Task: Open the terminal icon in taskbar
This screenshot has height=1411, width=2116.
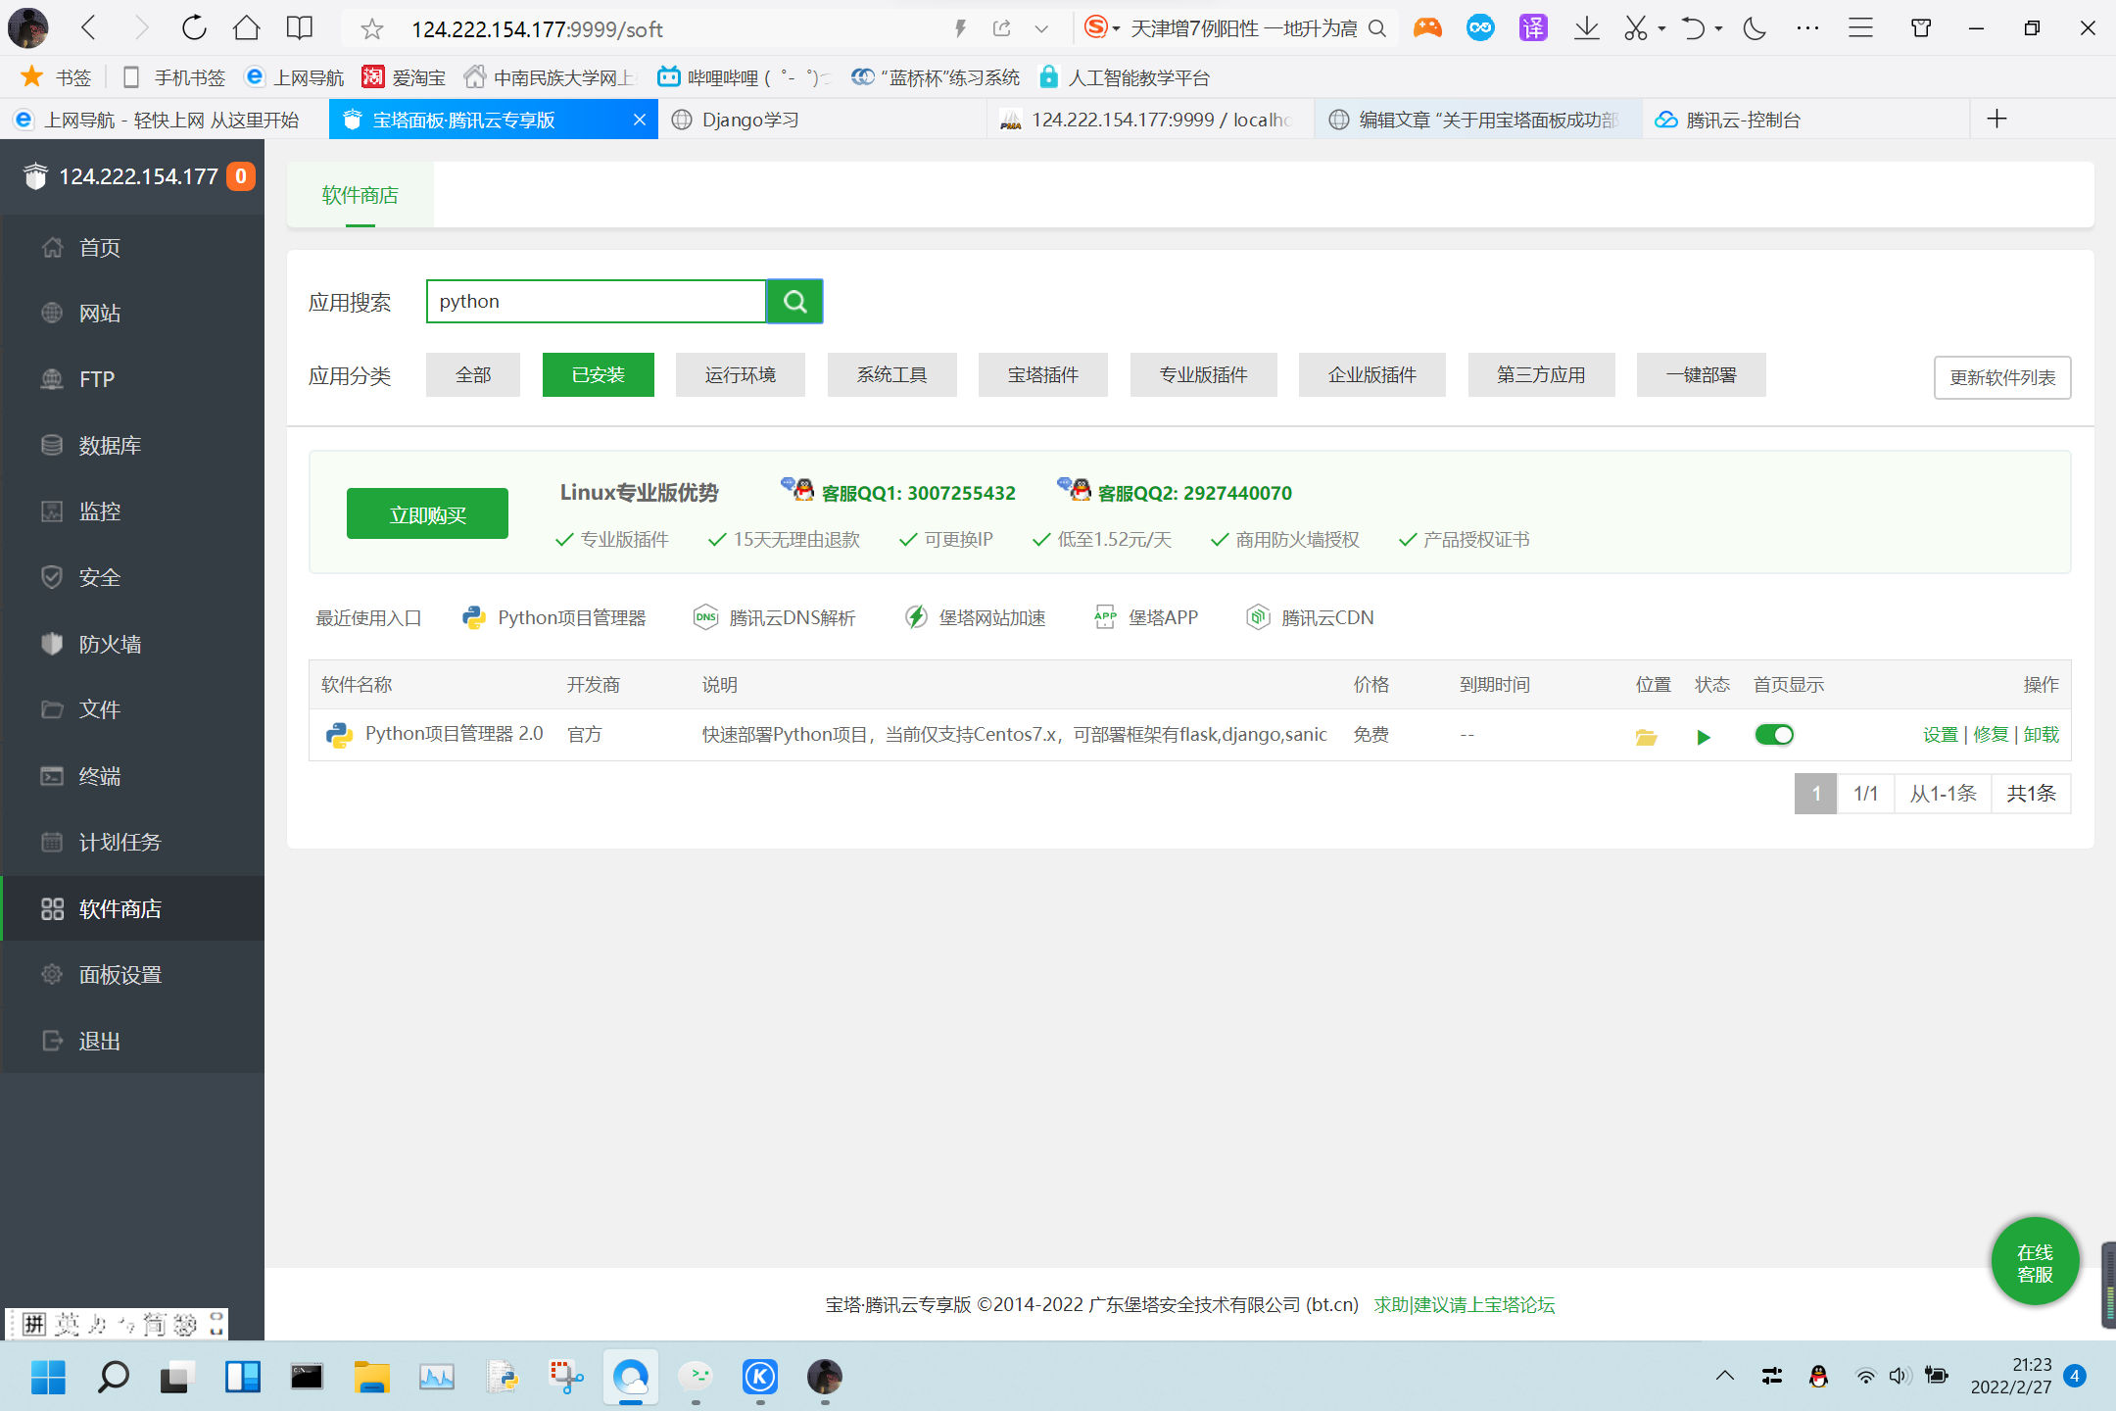Action: [307, 1377]
